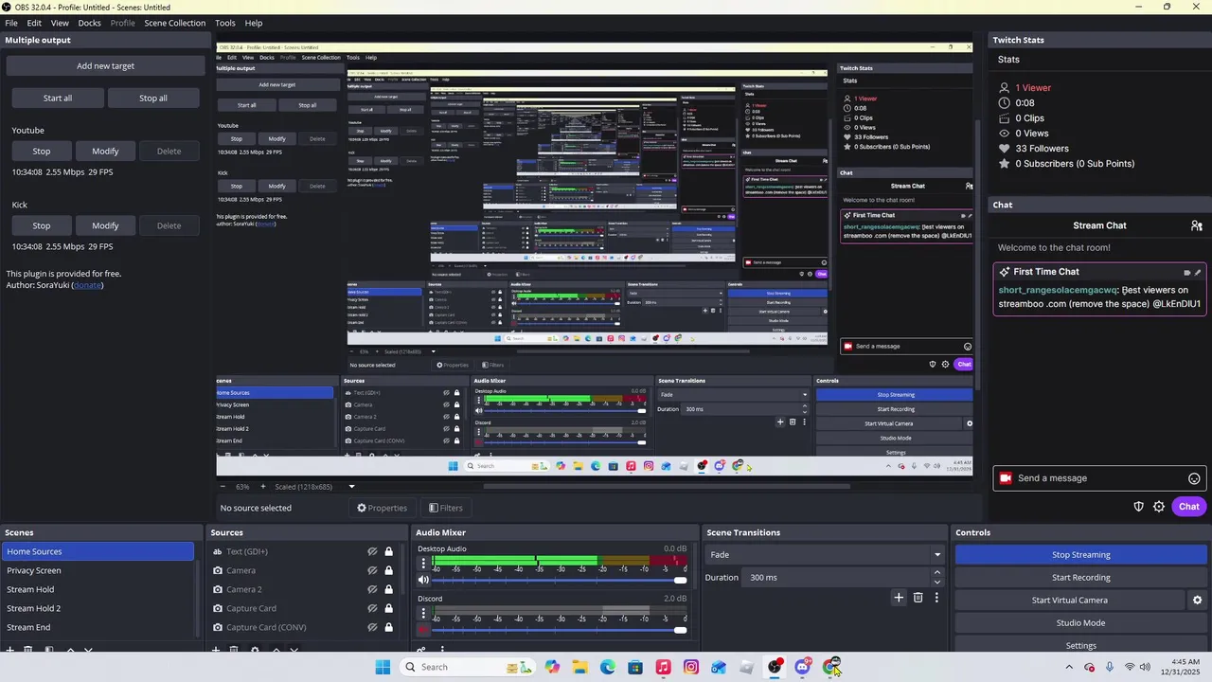Screen dimensions: 1212x682
Task: Open Discord audio three-dot options
Action: [424, 613]
